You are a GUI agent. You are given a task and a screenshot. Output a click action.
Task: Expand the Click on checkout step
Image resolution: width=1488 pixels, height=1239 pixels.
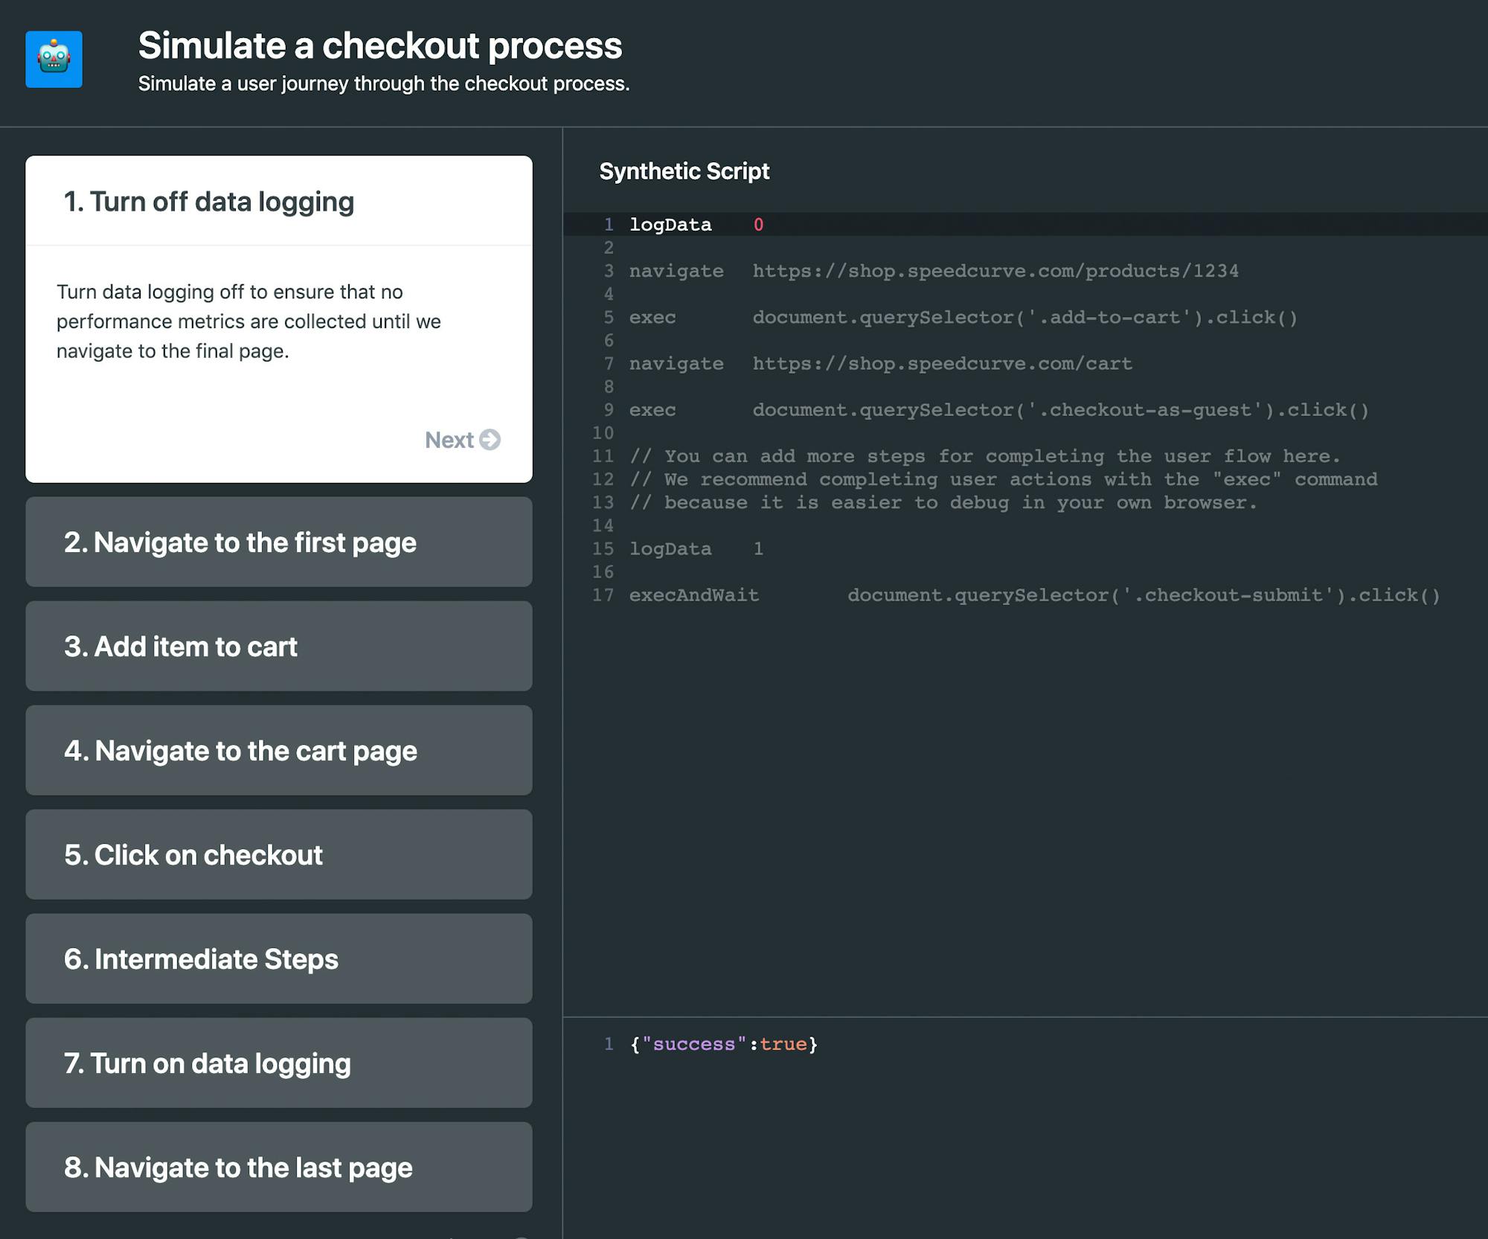278,855
